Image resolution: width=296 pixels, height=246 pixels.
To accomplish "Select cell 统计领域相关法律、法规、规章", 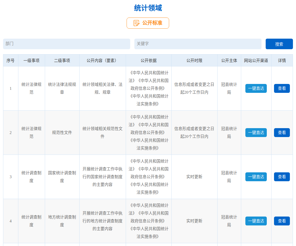I will tap(102, 88).
